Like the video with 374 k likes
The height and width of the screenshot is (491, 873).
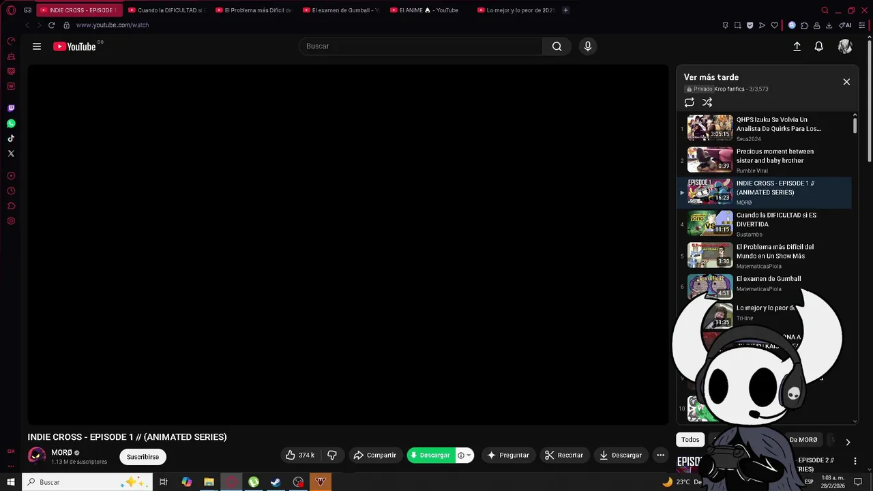pos(300,455)
